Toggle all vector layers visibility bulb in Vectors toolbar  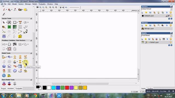pyautogui.click(x=171, y=13)
